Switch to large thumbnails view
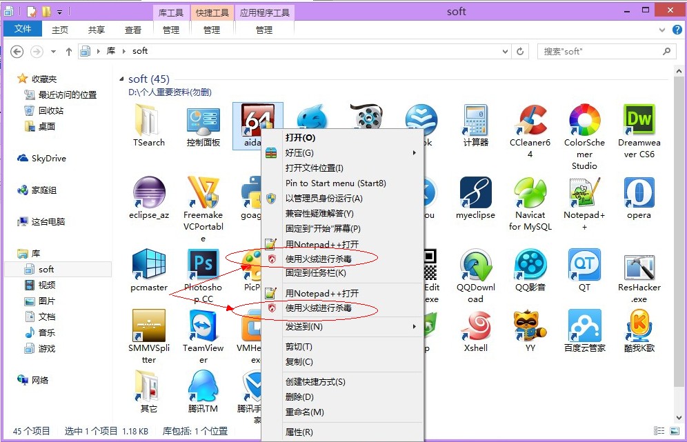Image resolution: width=687 pixels, height=442 pixels. (674, 431)
